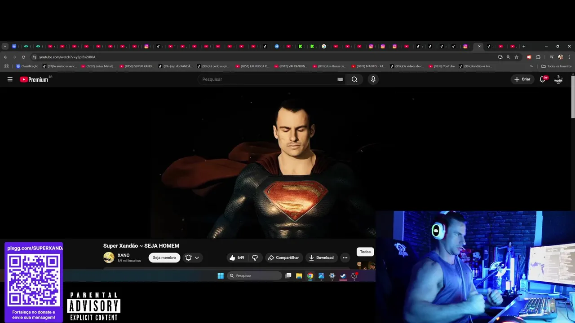Open the XANO channel avatar
575x323 pixels.
(x=109, y=258)
